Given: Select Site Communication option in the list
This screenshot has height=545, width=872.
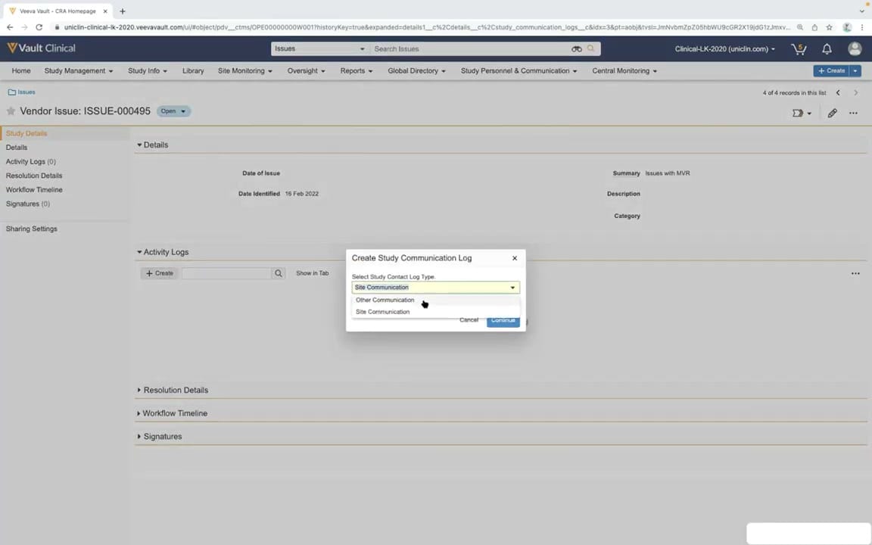Looking at the screenshot, I should click(435, 312).
